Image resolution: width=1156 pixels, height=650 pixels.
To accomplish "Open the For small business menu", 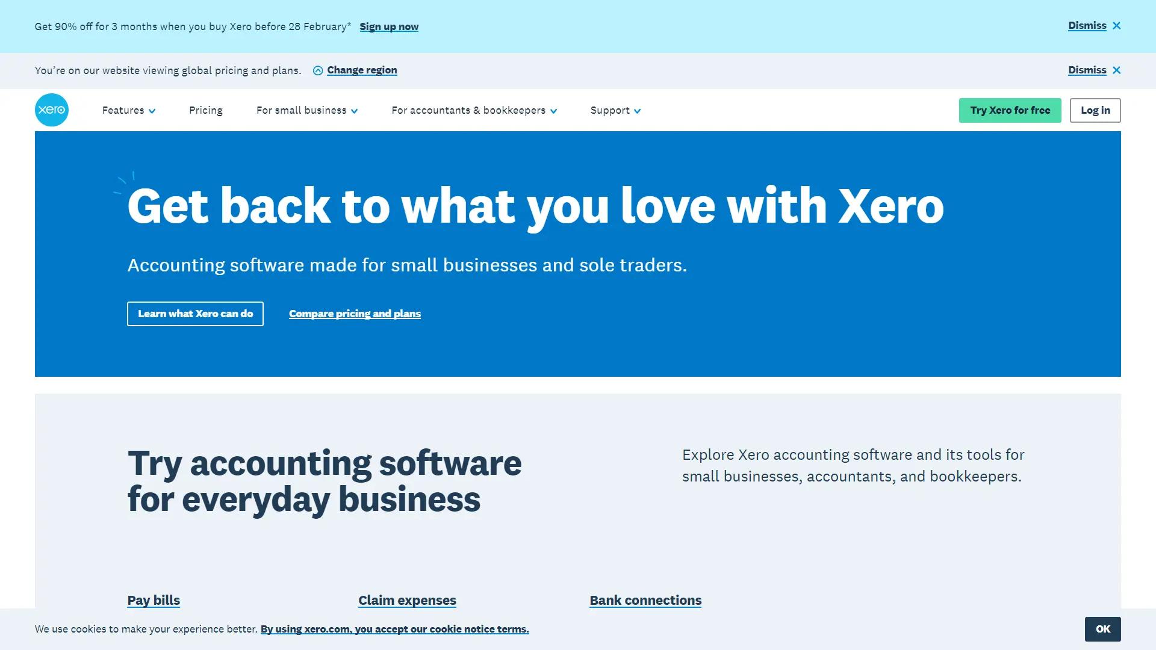I will pyautogui.click(x=306, y=110).
